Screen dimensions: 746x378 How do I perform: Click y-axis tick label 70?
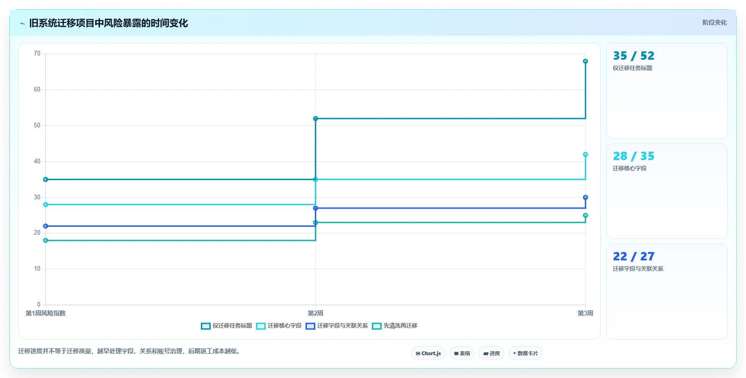click(x=37, y=54)
